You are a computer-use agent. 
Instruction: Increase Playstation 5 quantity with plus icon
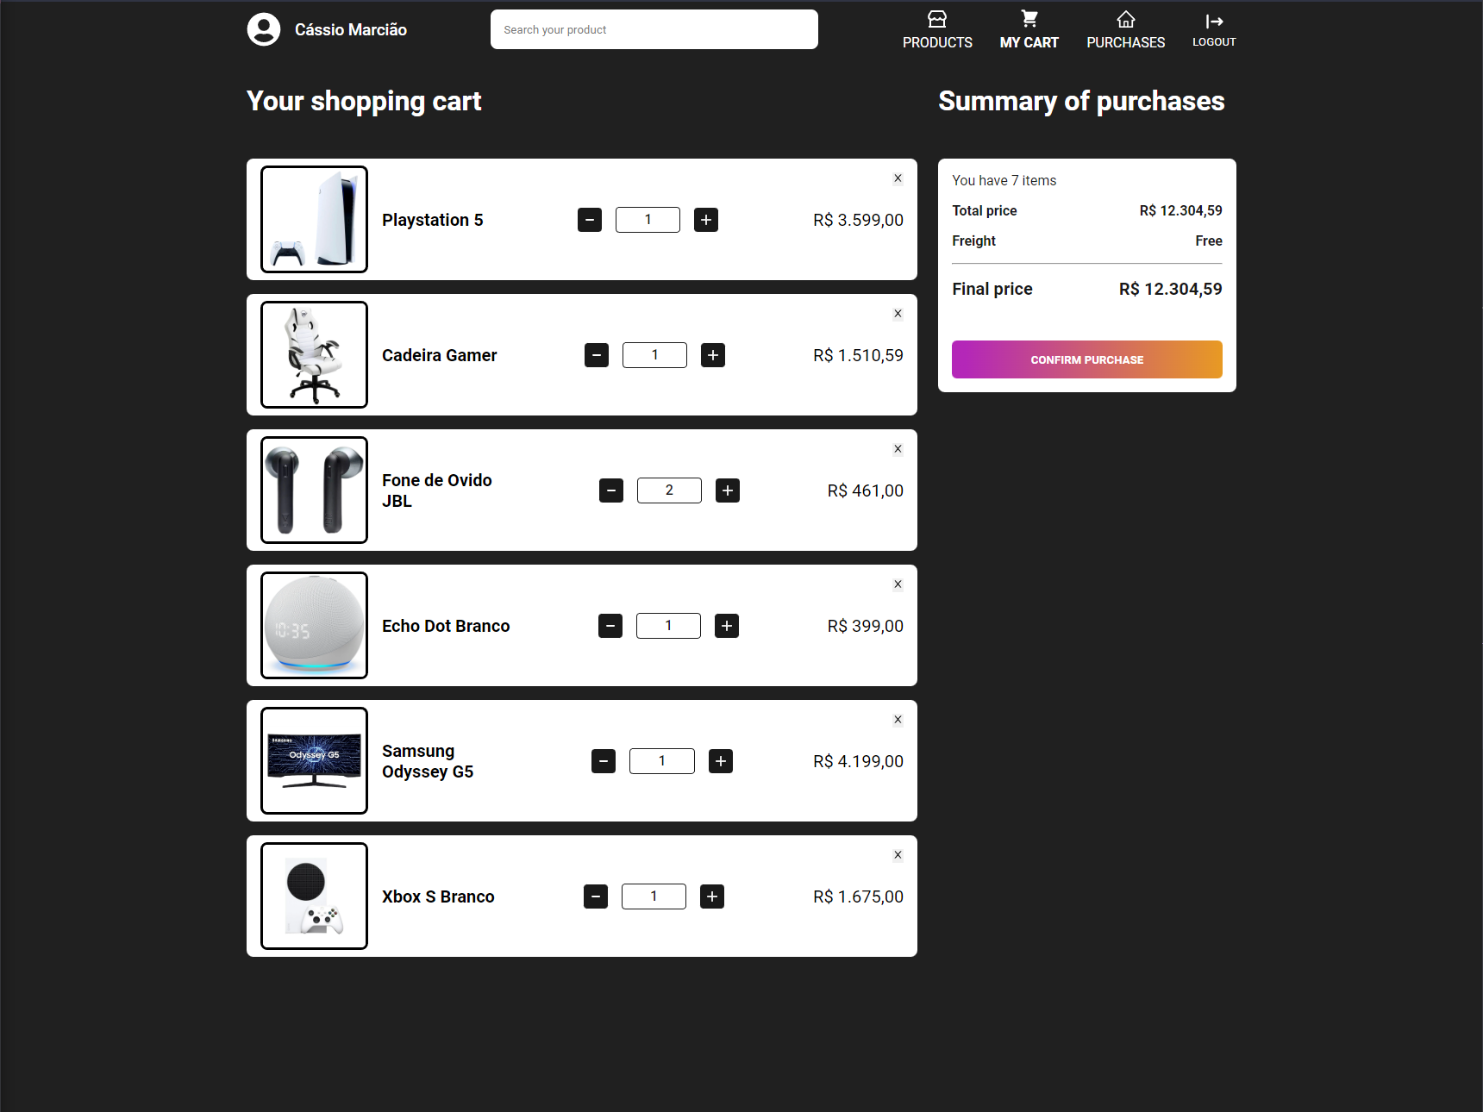(706, 219)
